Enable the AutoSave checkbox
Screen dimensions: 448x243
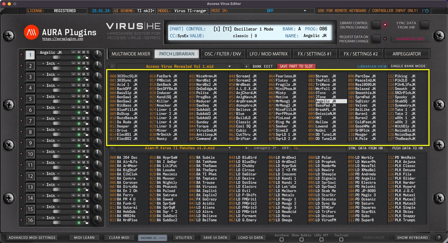pos(282,239)
